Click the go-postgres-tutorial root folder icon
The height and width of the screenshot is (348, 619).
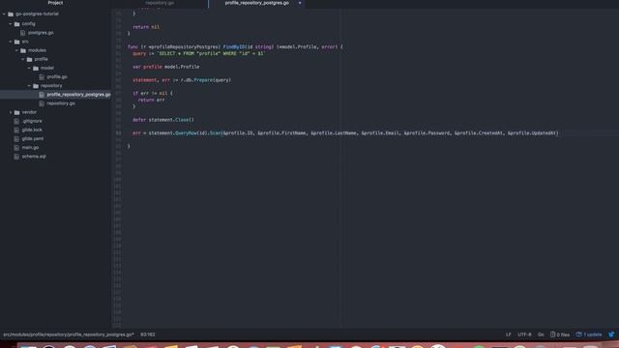[11, 14]
